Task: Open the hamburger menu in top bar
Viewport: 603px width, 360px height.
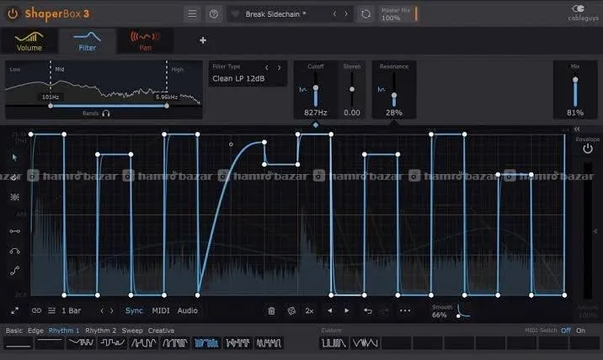Action: click(192, 14)
